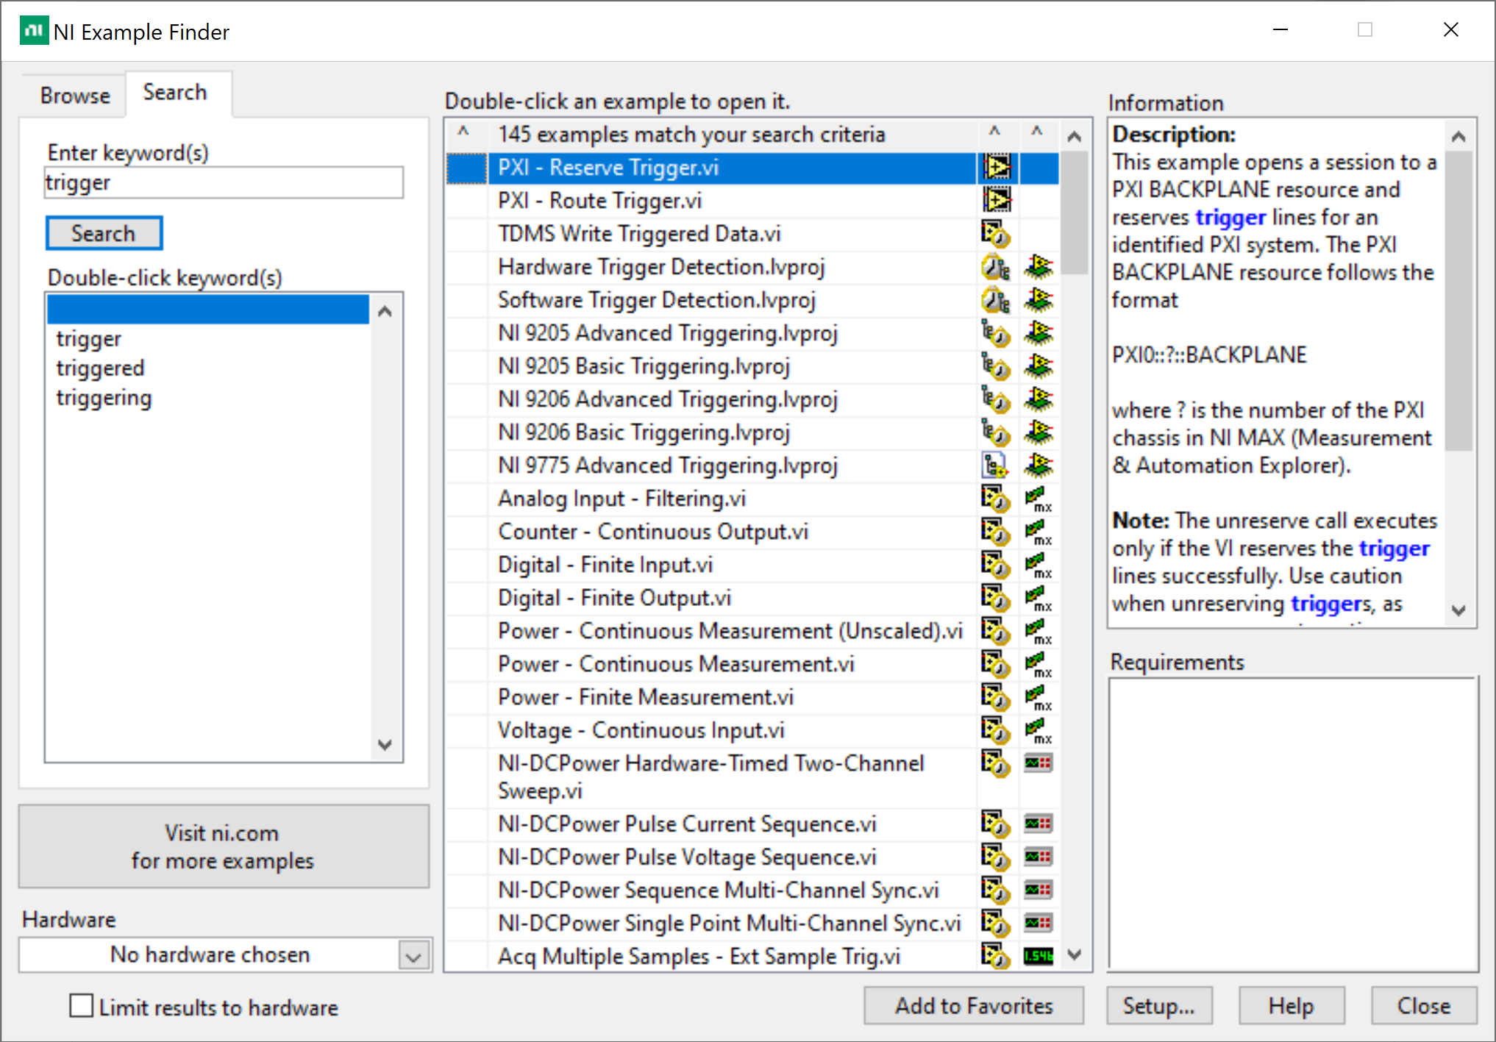Click the up arrow of the results list scrollbar
This screenshot has width=1496, height=1042.
1075,136
